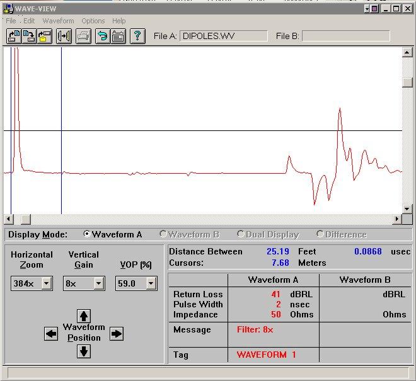Open the File menu
Image resolution: width=416 pixels, height=381 pixels.
[x=11, y=21]
